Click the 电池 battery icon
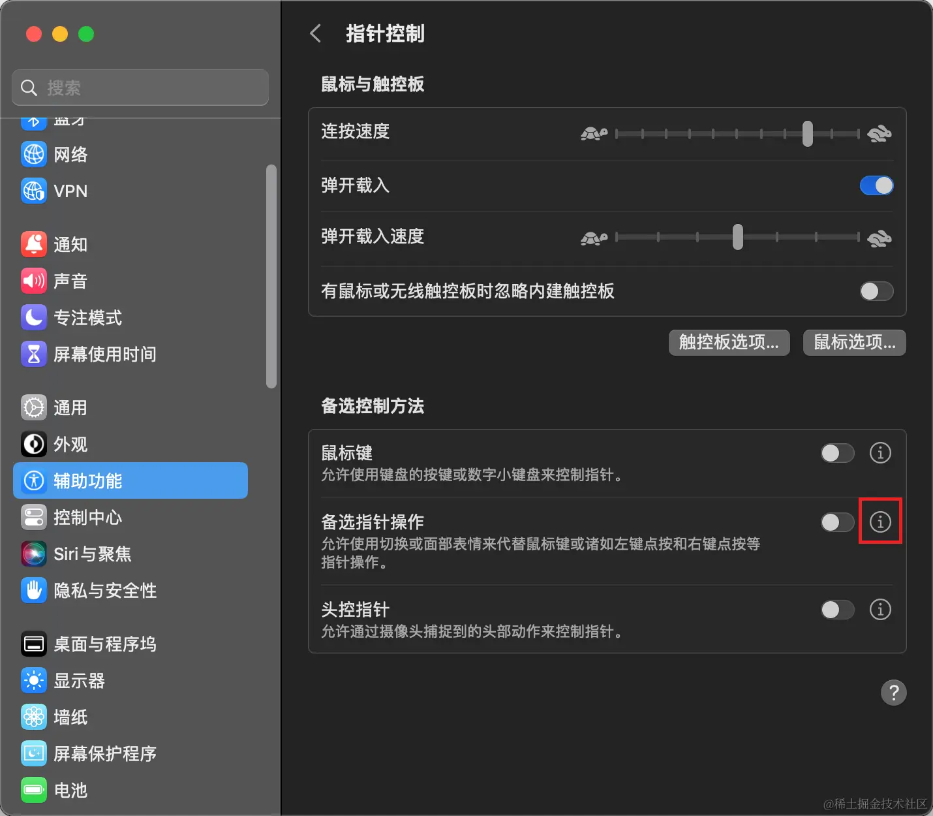Screen dimensions: 933x816 tap(34, 791)
